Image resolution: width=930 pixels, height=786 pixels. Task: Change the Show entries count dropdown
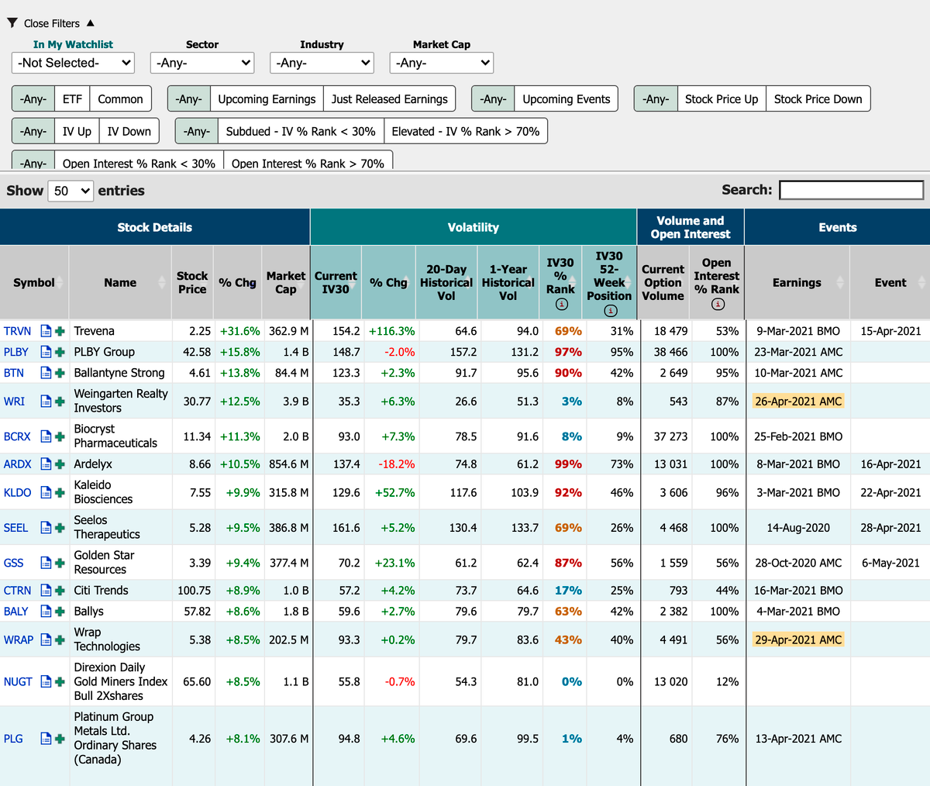click(x=71, y=191)
